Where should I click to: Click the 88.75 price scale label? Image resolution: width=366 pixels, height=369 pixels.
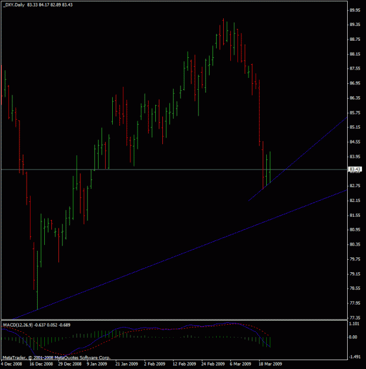point(355,40)
